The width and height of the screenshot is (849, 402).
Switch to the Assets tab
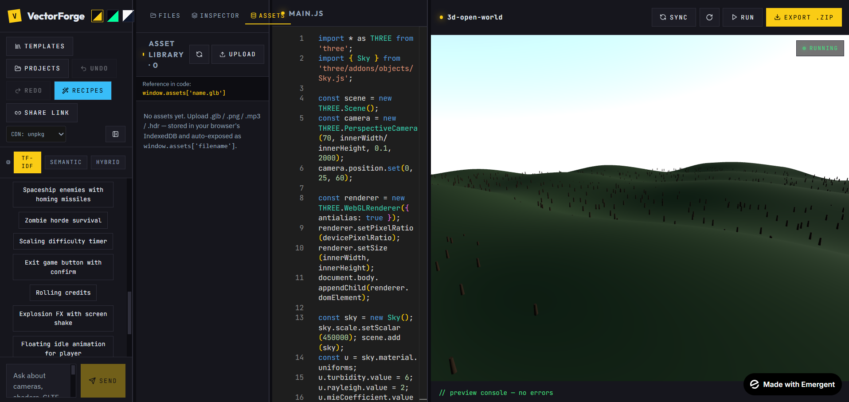coord(268,16)
